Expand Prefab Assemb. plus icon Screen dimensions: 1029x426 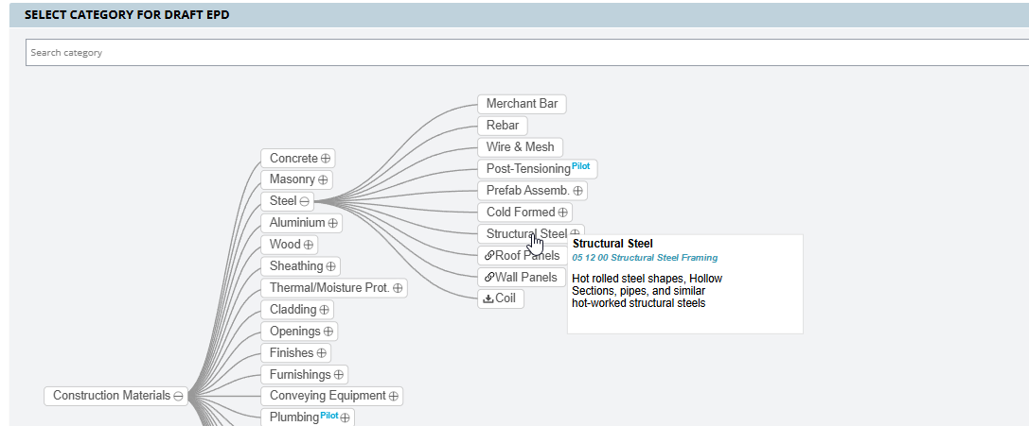coord(577,191)
